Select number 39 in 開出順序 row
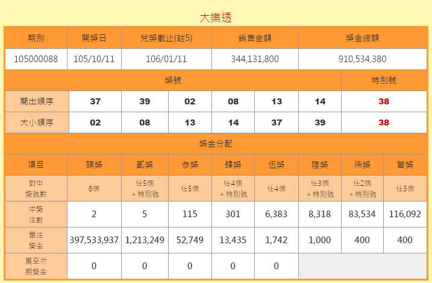432x283 pixels. [x=145, y=101]
